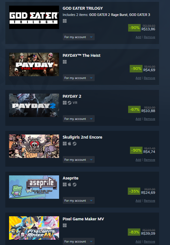Click the PAYDAY 2 cover thumbnail

(34, 105)
